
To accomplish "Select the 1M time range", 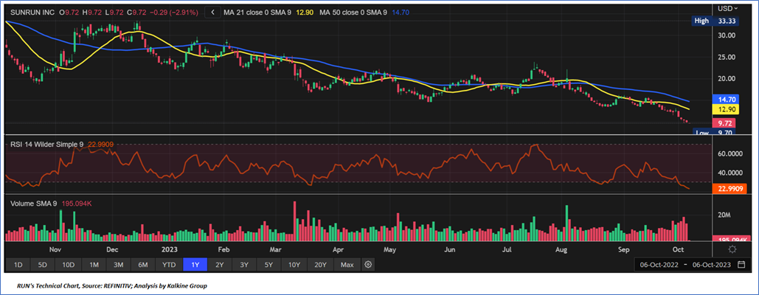I will tap(94, 265).
